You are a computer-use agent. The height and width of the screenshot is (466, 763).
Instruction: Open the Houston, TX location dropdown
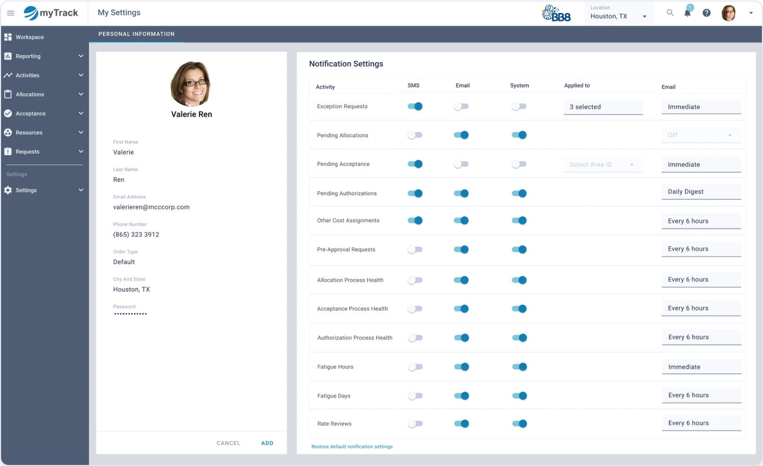tap(619, 16)
